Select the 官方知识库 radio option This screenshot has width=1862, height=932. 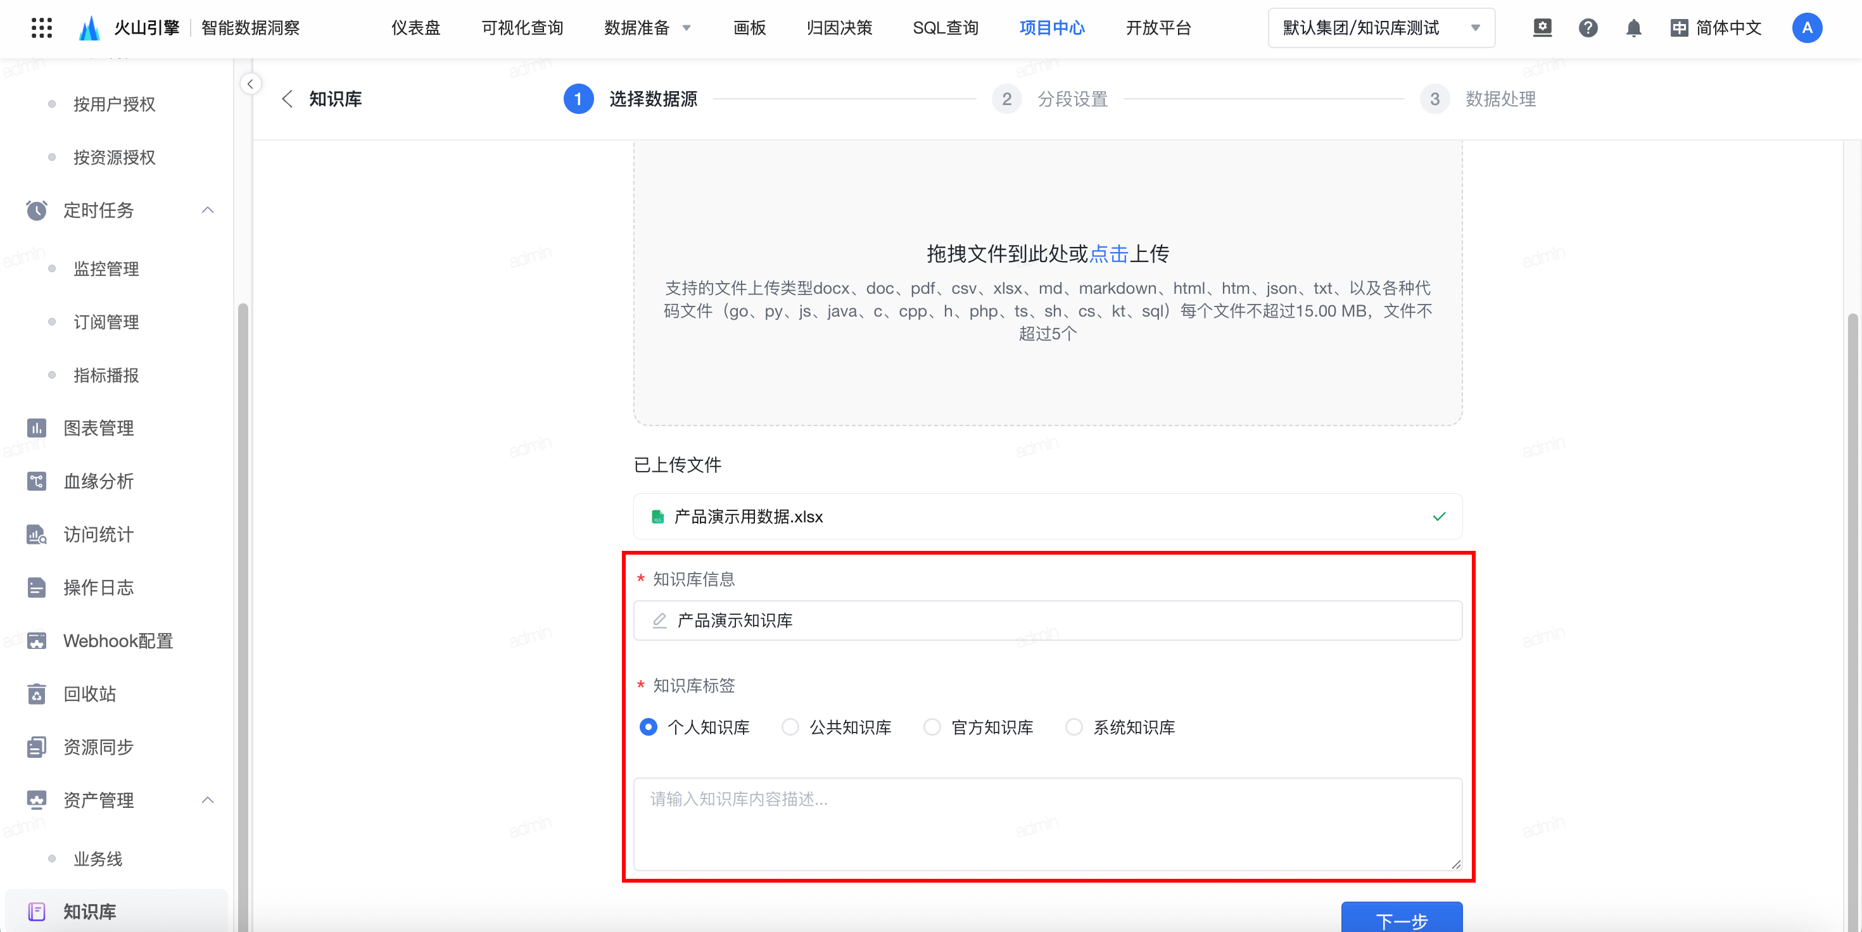(x=932, y=727)
